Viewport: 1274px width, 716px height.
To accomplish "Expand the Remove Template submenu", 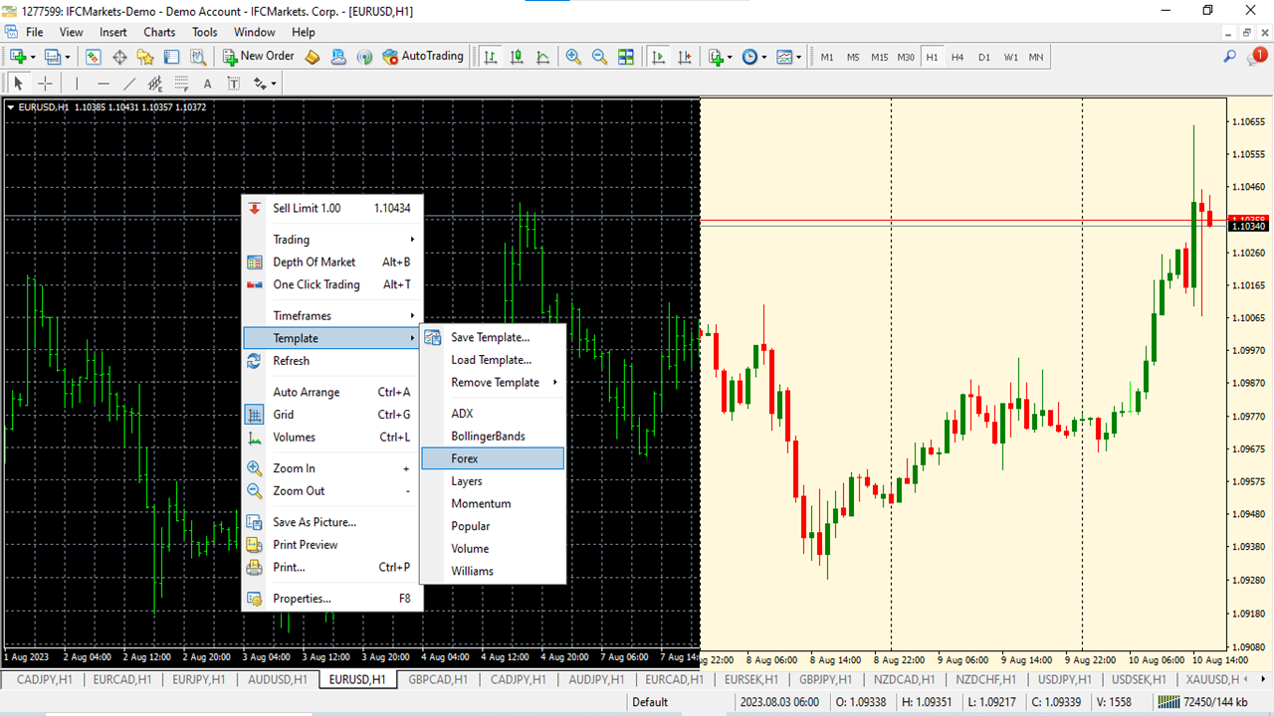I will [495, 382].
